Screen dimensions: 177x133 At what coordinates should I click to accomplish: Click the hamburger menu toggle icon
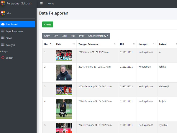click(42, 4)
